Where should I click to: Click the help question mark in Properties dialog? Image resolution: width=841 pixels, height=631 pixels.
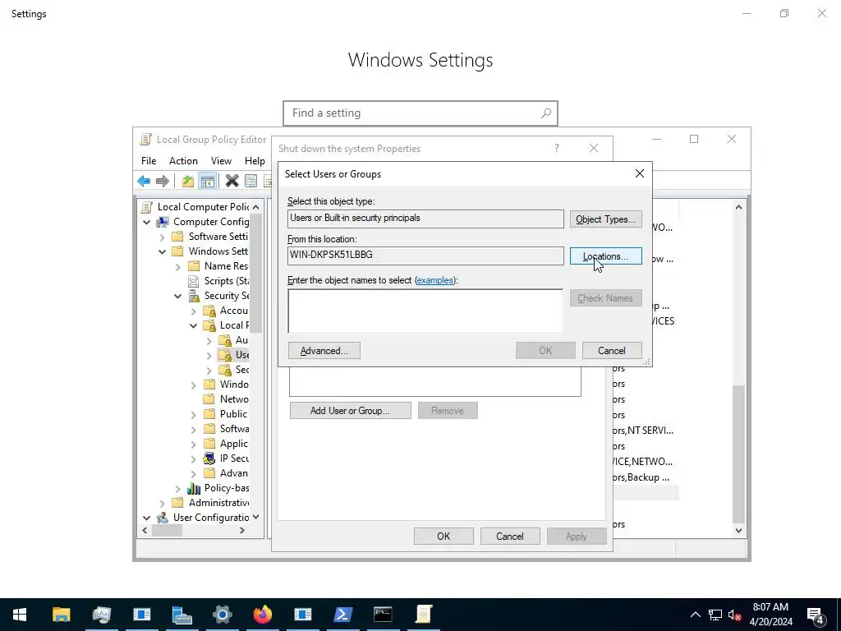pyautogui.click(x=557, y=148)
